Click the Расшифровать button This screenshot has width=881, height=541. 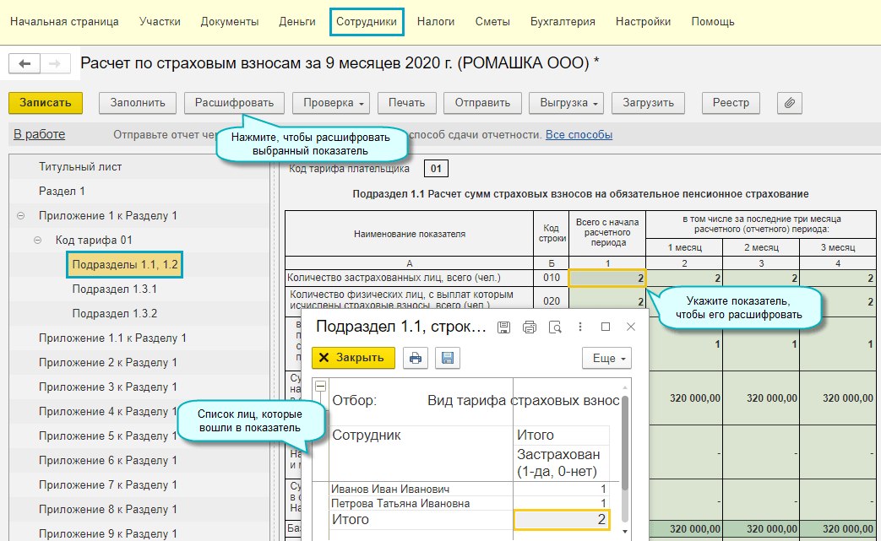(x=234, y=103)
